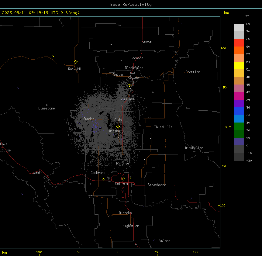Click the Didsbury town label
The image size is (262, 256).
tap(116, 131)
